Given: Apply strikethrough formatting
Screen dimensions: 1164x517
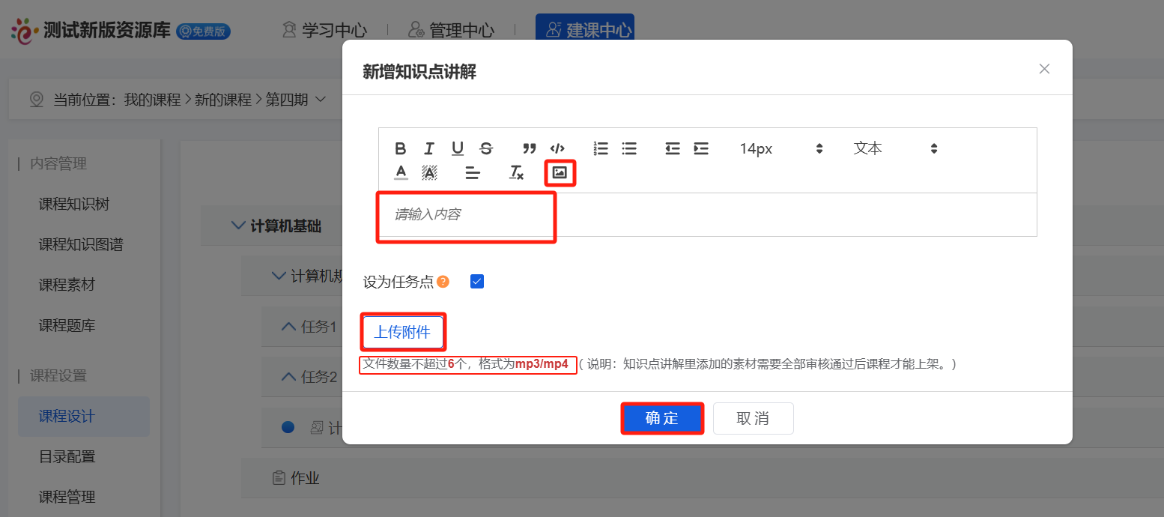Looking at the screenshot, I should point(485,148).
